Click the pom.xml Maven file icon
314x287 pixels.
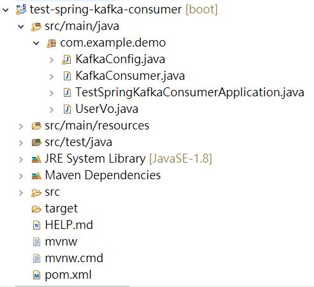36,276
